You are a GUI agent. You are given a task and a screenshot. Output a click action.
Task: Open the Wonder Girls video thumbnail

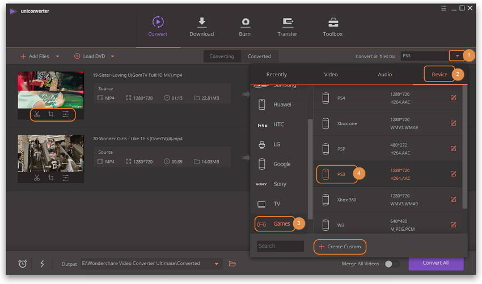tap(50, 153)
